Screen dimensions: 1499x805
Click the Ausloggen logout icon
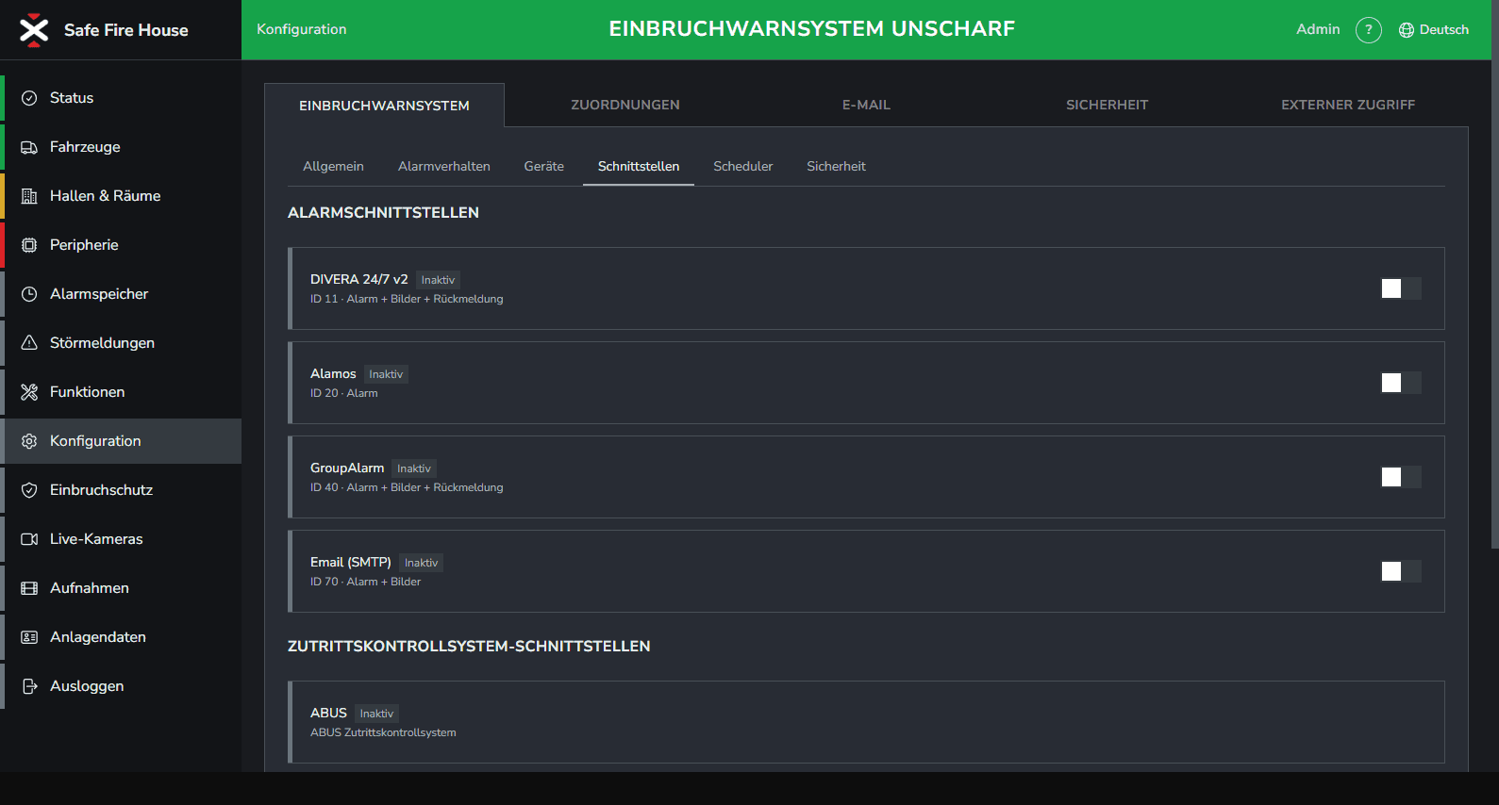[x=29, y=686]
